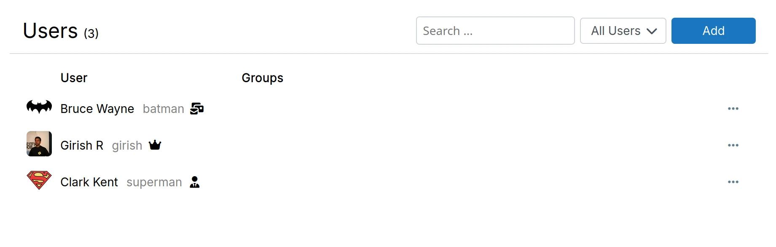Open the three-dot menu for Girish R
Image resolution: width=776 pixels, height=247 pixels.
click(733, 145)
